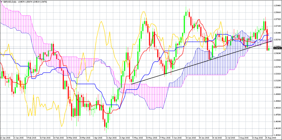Click the highlighted current price label 1.54792
282x140 pixels.
click(x=277, y=48)
